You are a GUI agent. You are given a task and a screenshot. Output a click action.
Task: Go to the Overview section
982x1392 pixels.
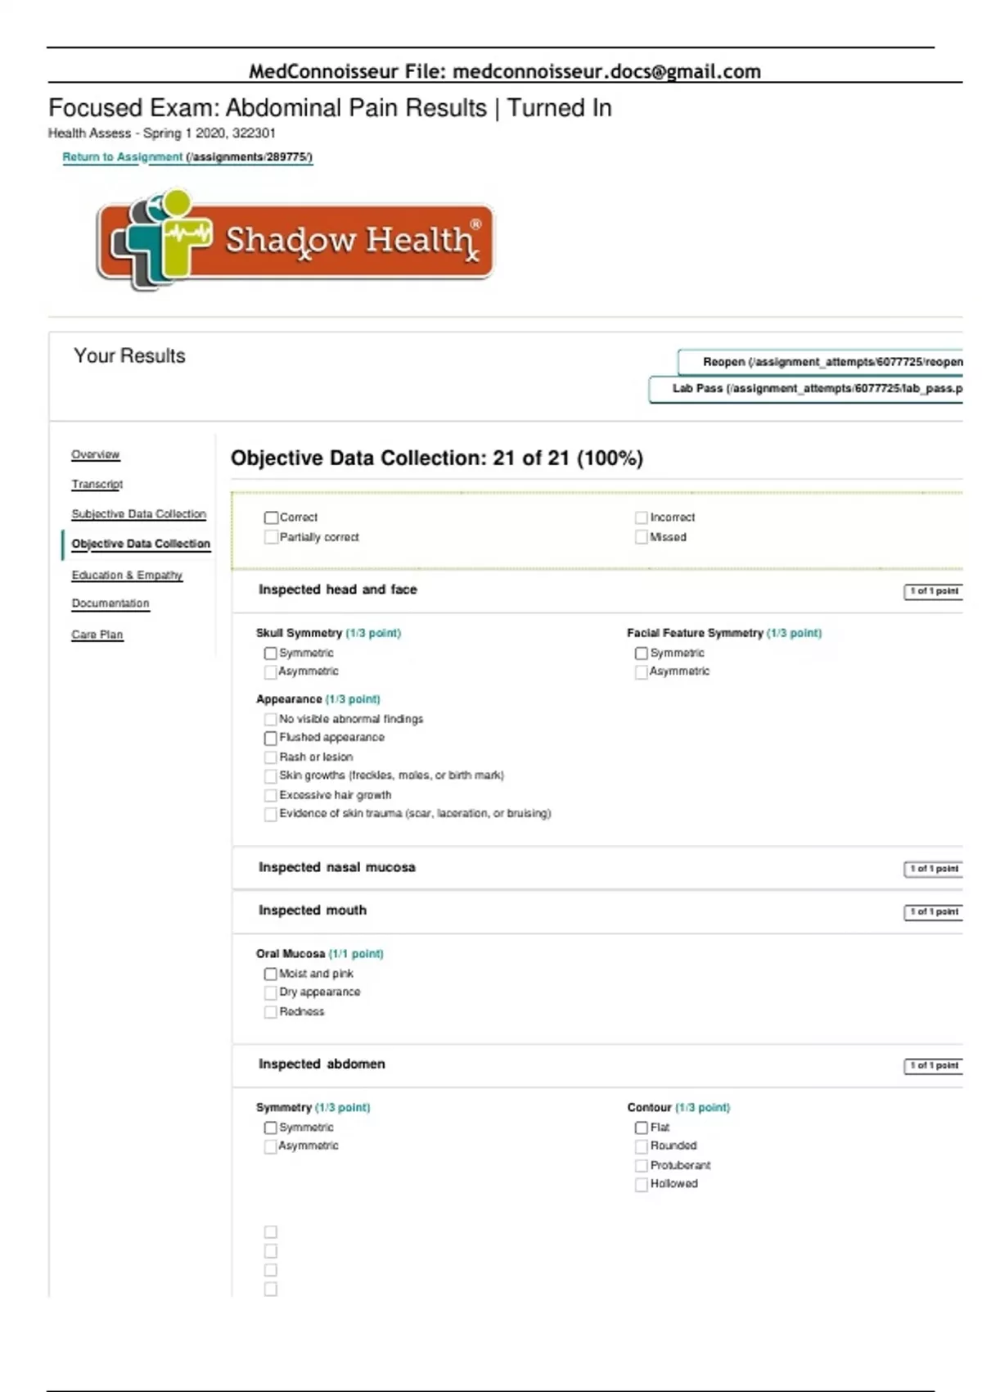tap(95, 454)
